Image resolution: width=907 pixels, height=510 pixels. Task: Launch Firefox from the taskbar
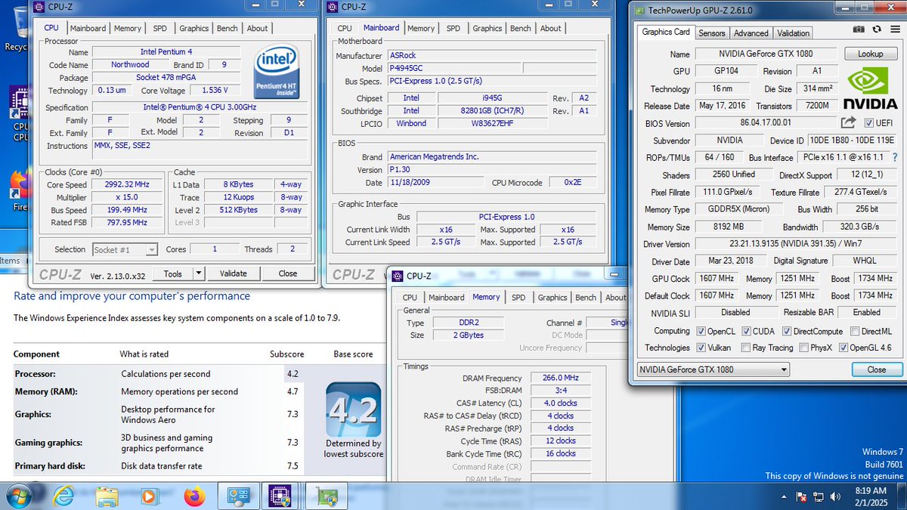point(194,497)
